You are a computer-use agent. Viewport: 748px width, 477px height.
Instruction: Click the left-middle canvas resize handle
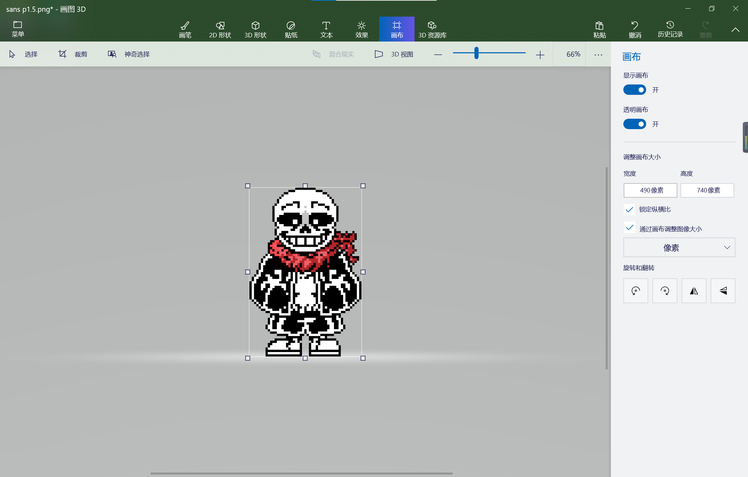coord(248,272)
